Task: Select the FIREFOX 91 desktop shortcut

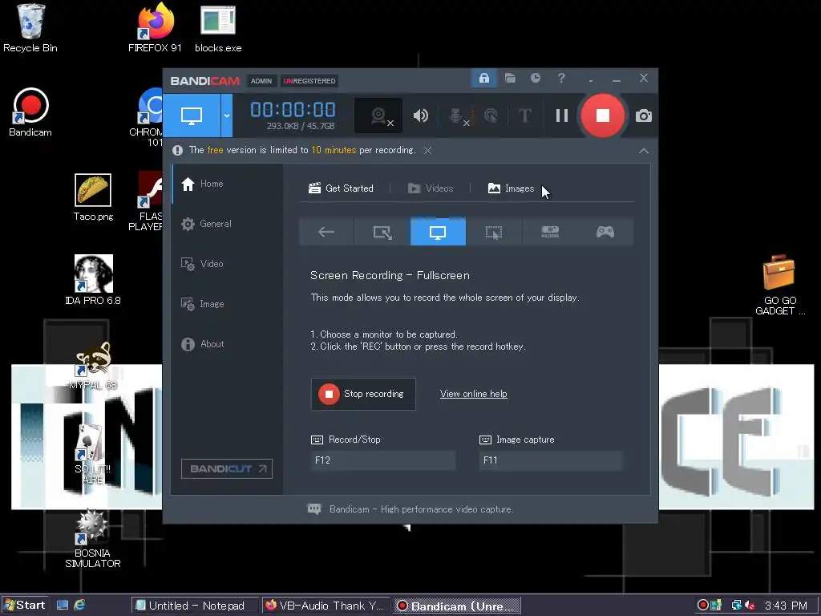Action: click(155, 28)
